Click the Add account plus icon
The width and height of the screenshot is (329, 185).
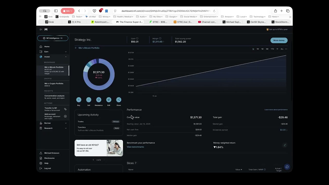tap(65, 116)
